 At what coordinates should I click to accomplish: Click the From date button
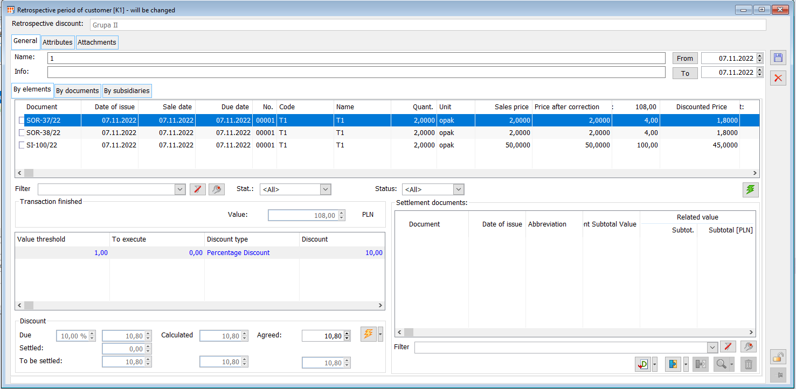685,58
